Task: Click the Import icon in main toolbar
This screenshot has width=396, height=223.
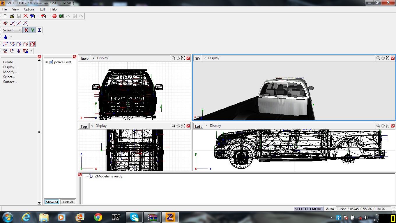Action: (x=32, y=16)
